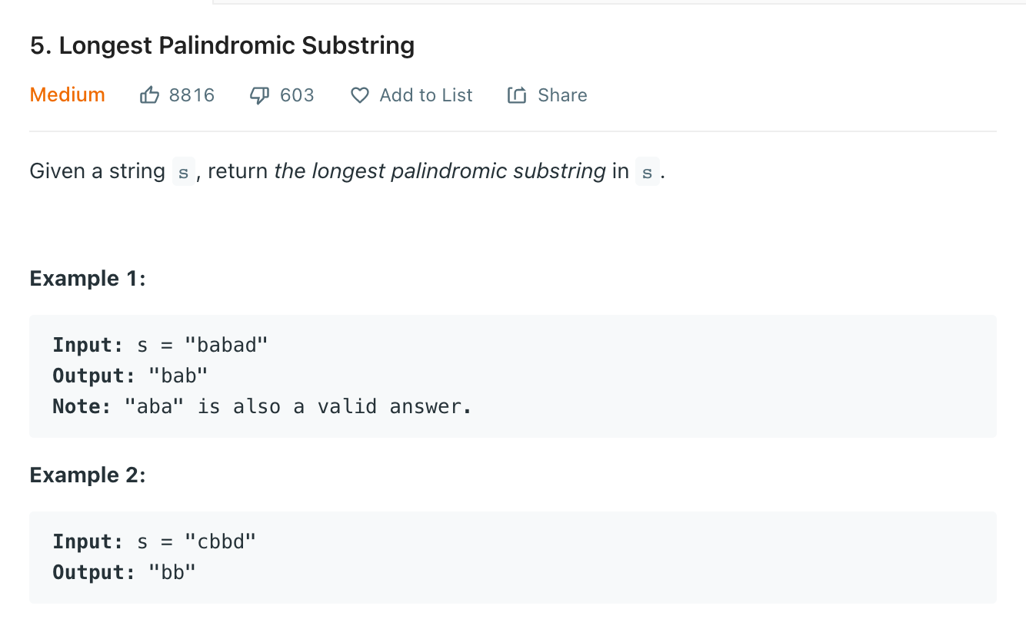Click the orange Medium difficulty label
The image size is (1026, 619).
point(68,95)
